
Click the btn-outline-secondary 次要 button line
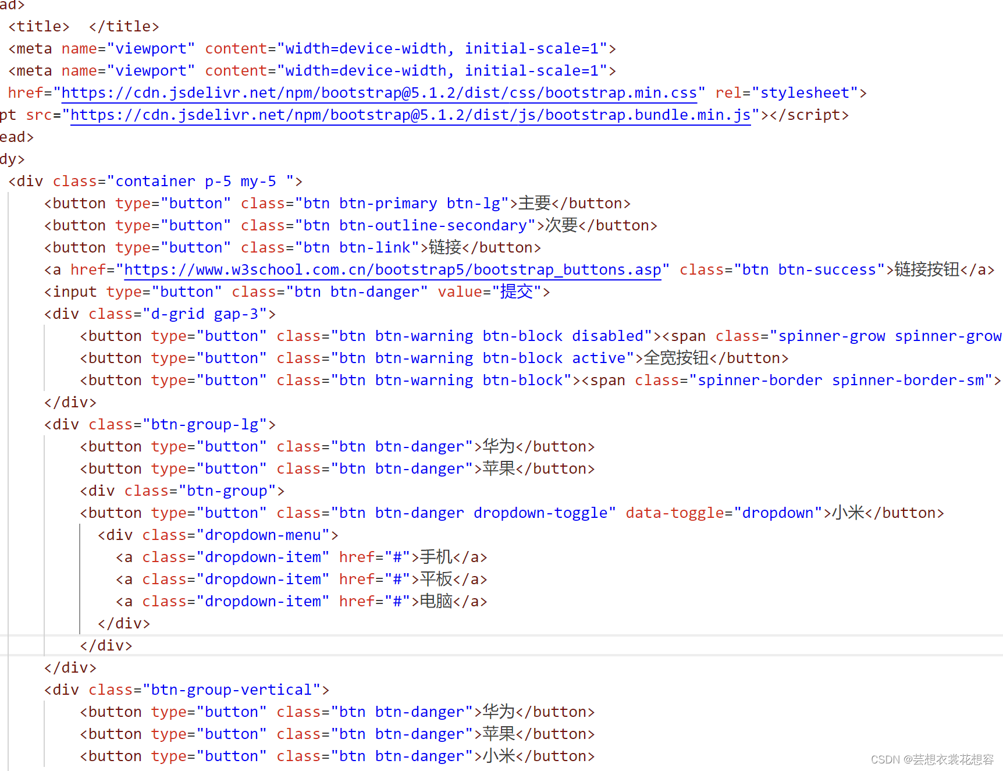tap(351, 226)
